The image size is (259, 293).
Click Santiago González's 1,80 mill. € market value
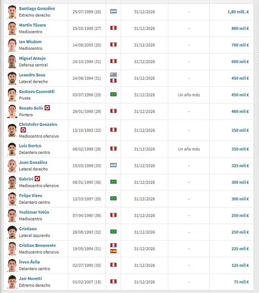click(238, 12)
